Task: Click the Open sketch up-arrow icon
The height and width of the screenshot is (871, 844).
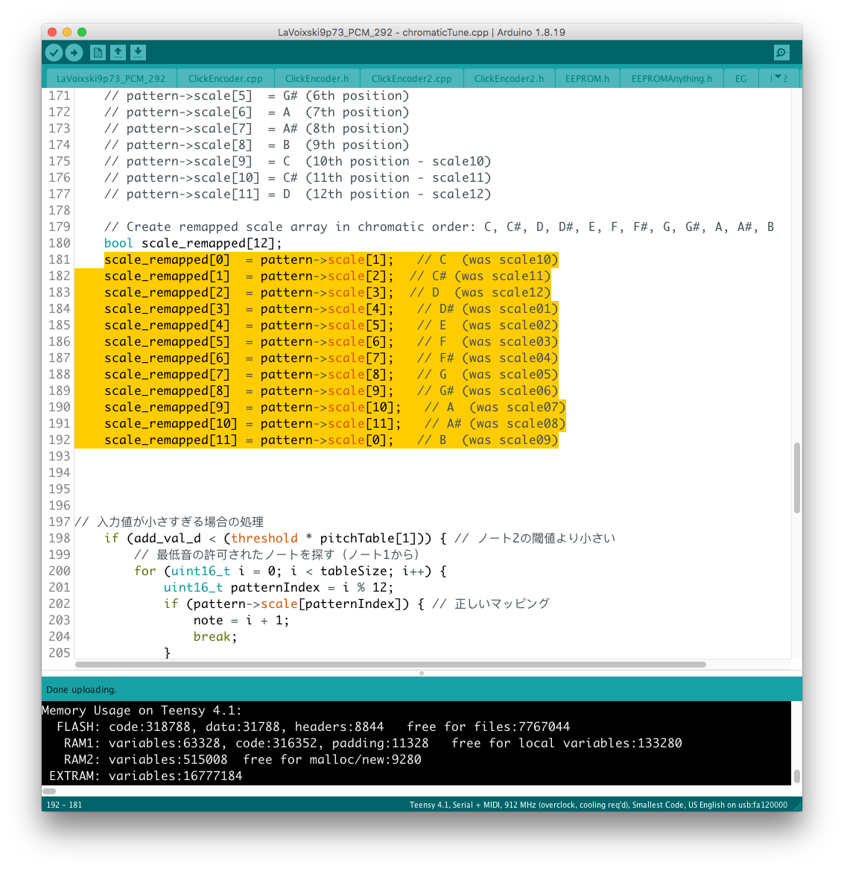Action: tap(118, 52)
